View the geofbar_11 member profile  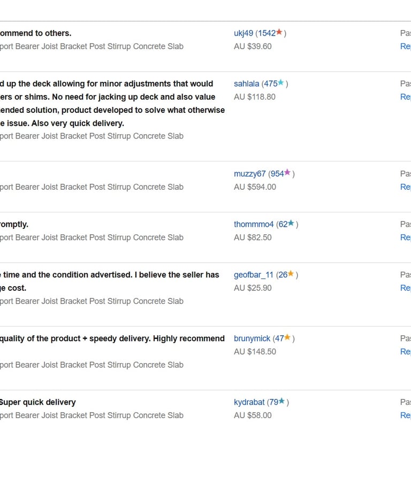[254, 274]
